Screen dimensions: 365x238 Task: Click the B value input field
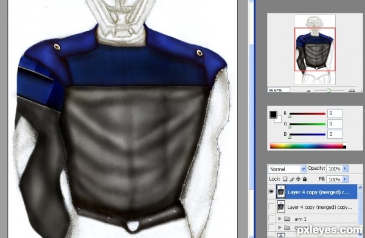pos(335,134)
